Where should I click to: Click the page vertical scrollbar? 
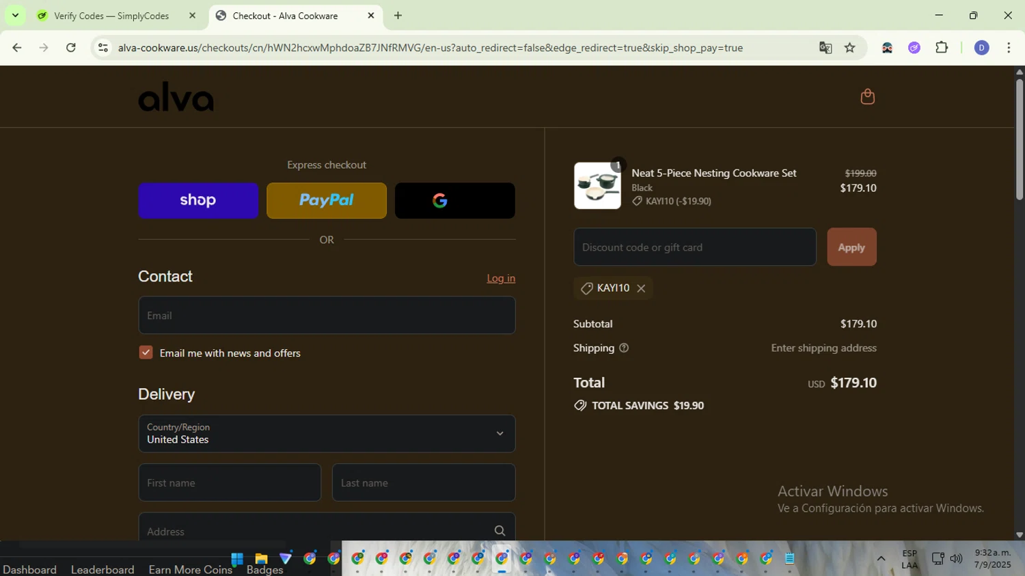(x=1019, y=140)
